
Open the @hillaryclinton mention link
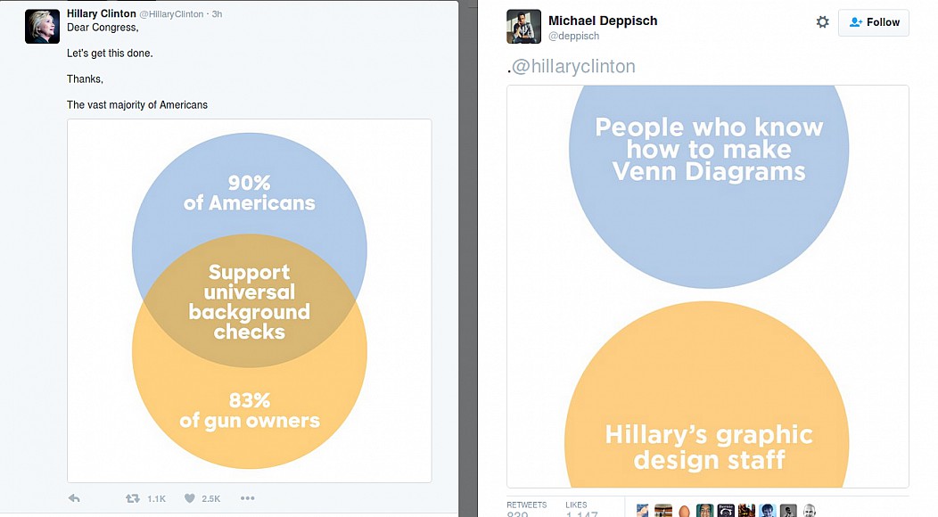click(x=573, y=67)
